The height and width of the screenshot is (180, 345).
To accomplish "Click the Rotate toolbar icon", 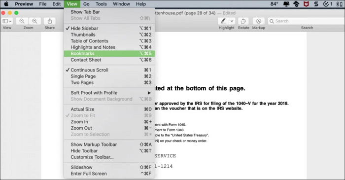I will (243, 21).
